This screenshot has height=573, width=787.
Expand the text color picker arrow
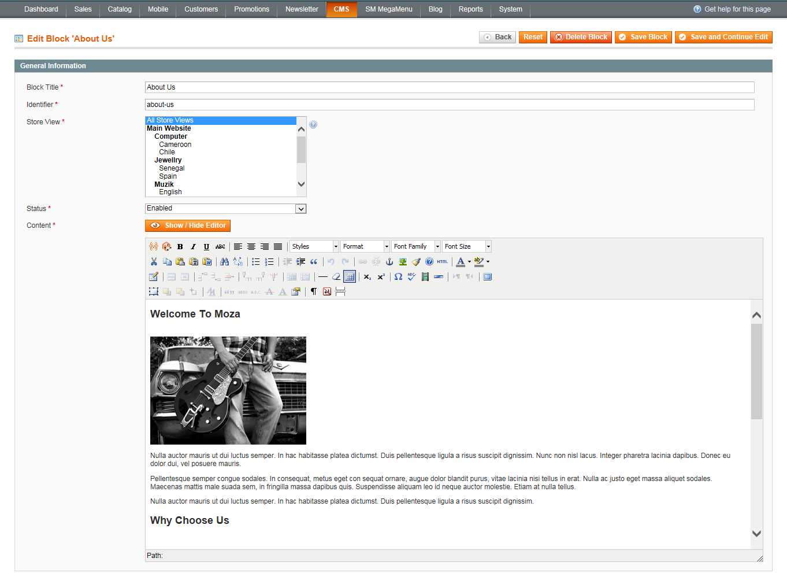tap(469, 261)
